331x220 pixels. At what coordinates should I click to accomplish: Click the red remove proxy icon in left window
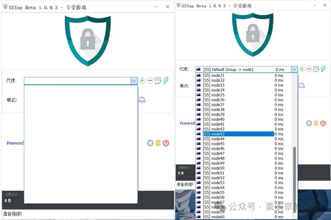[x=150, y=81]
